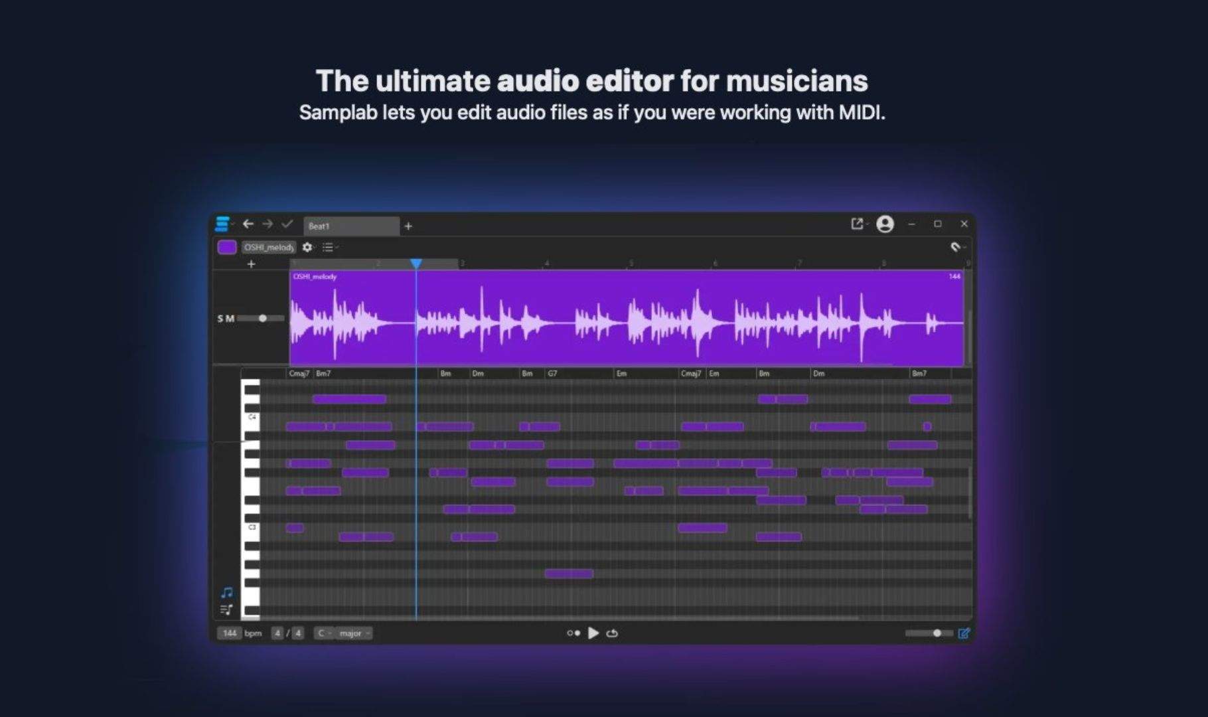1208x717 pixels.
Task: Add a new project tab
Action: pyautogui.click(x=408, y=226)
